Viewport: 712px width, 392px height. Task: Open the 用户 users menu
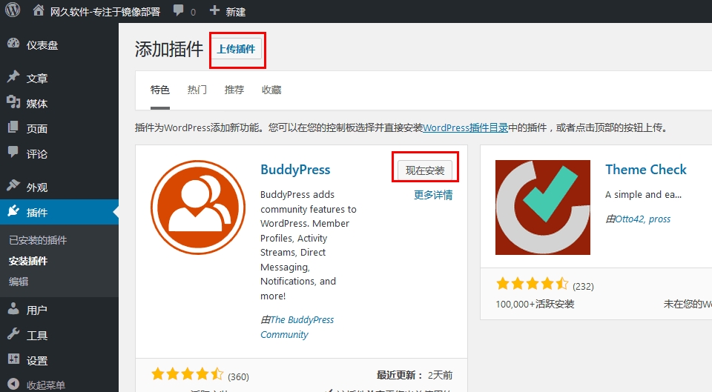(36, 310)
